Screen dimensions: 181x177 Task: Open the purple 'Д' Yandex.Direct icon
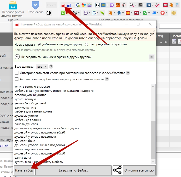click(86, 13)
